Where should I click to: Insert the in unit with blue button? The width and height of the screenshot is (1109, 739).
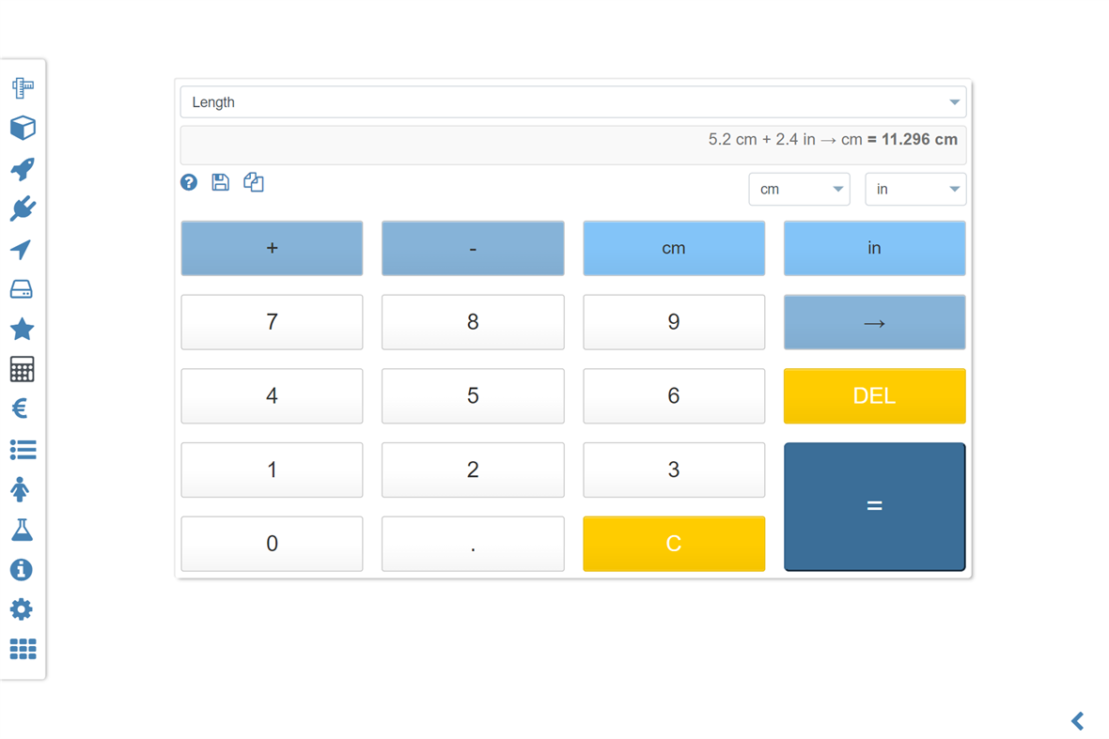point(875,248)
